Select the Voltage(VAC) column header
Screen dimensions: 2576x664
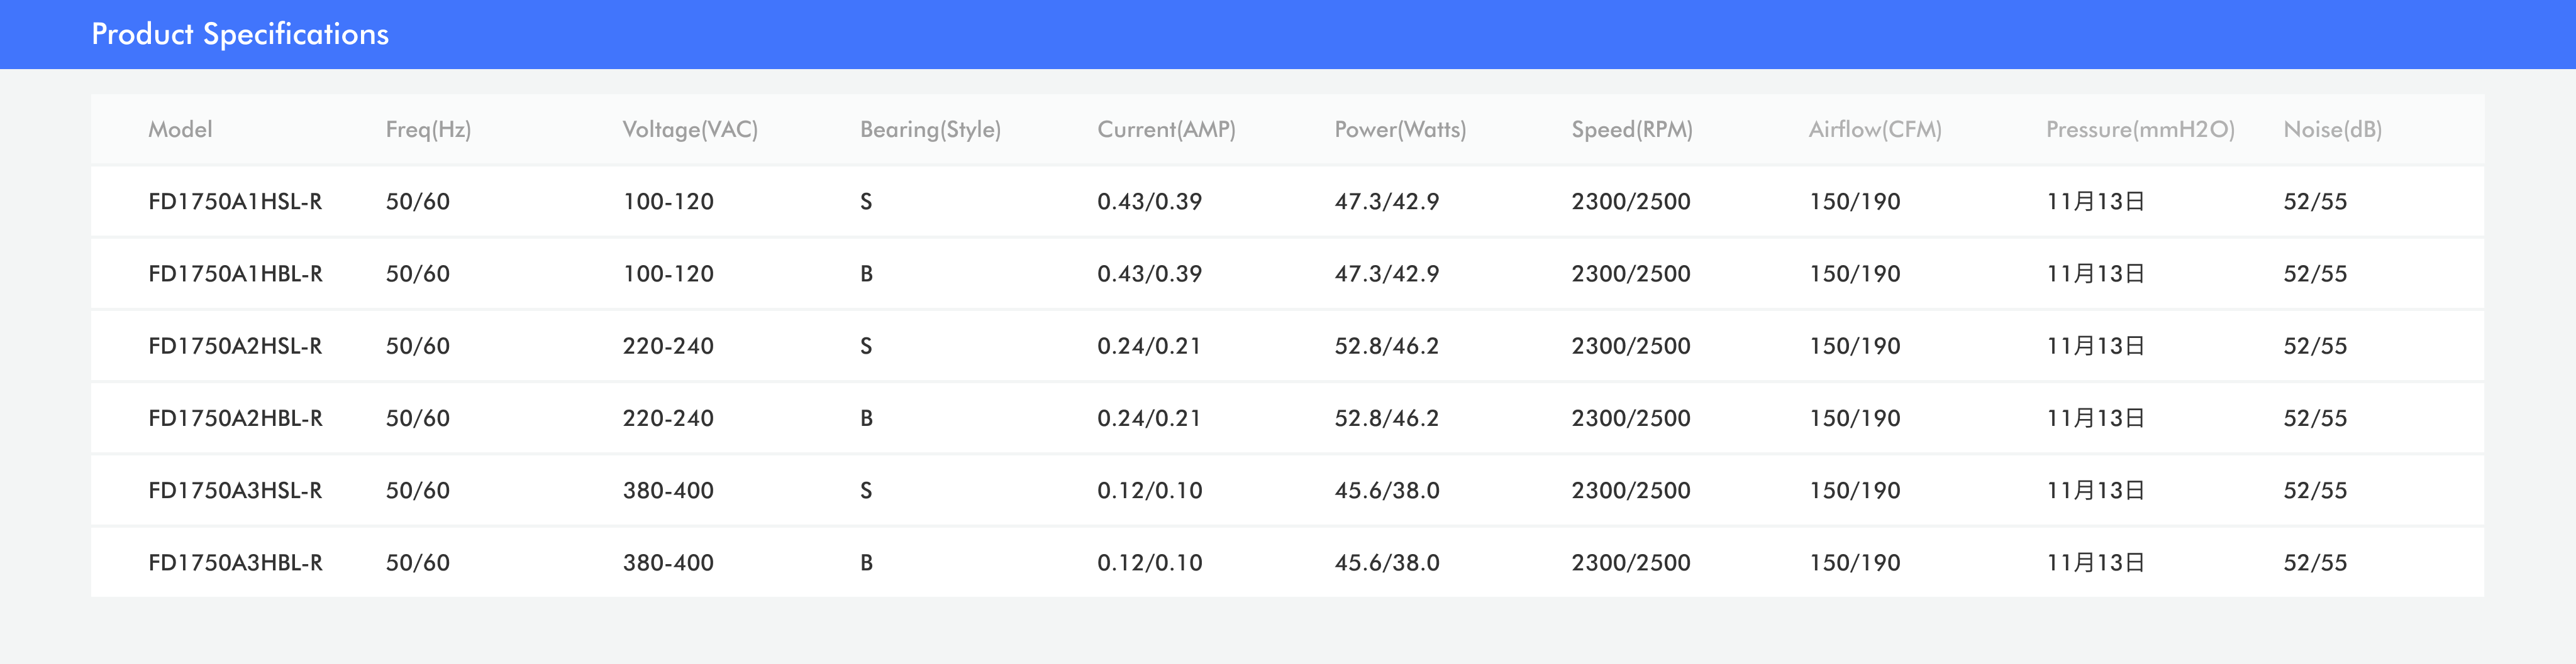[690, 130]
